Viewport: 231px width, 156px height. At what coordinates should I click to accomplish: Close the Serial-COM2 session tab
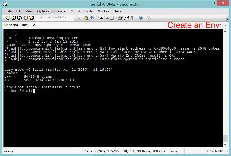coord(34,25)
